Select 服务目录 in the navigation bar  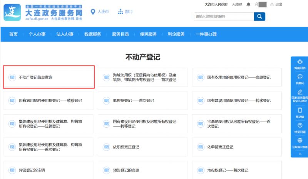[x=121, y=34]
